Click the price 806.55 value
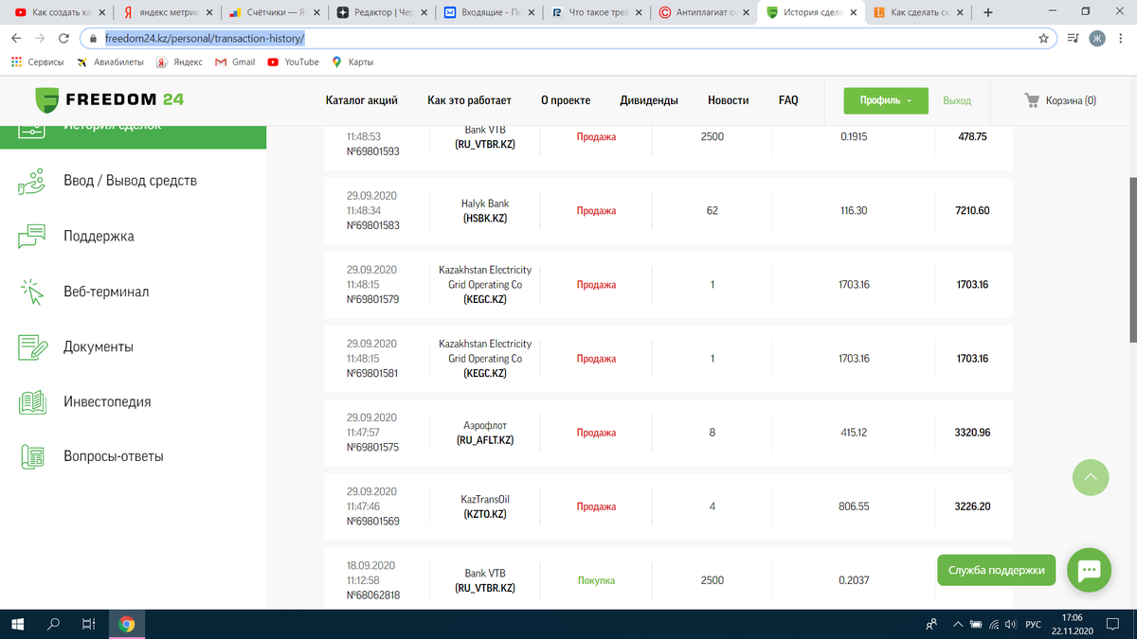This screenshot has width=1137, height=639. pyautogui.click(x=854, y=506)
